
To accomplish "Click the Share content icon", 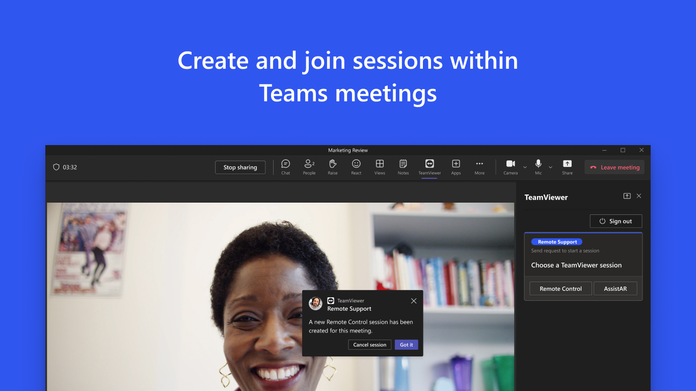I will (567, 167).
